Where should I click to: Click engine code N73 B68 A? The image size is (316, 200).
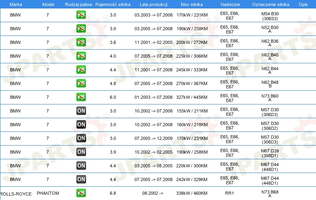point(270,194)
